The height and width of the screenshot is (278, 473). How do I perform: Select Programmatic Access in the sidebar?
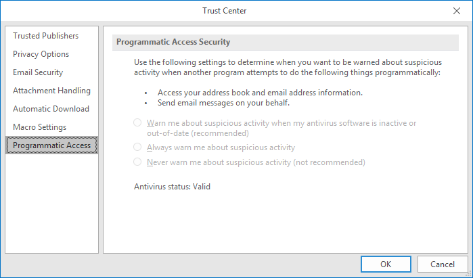[x=51, y=145]
